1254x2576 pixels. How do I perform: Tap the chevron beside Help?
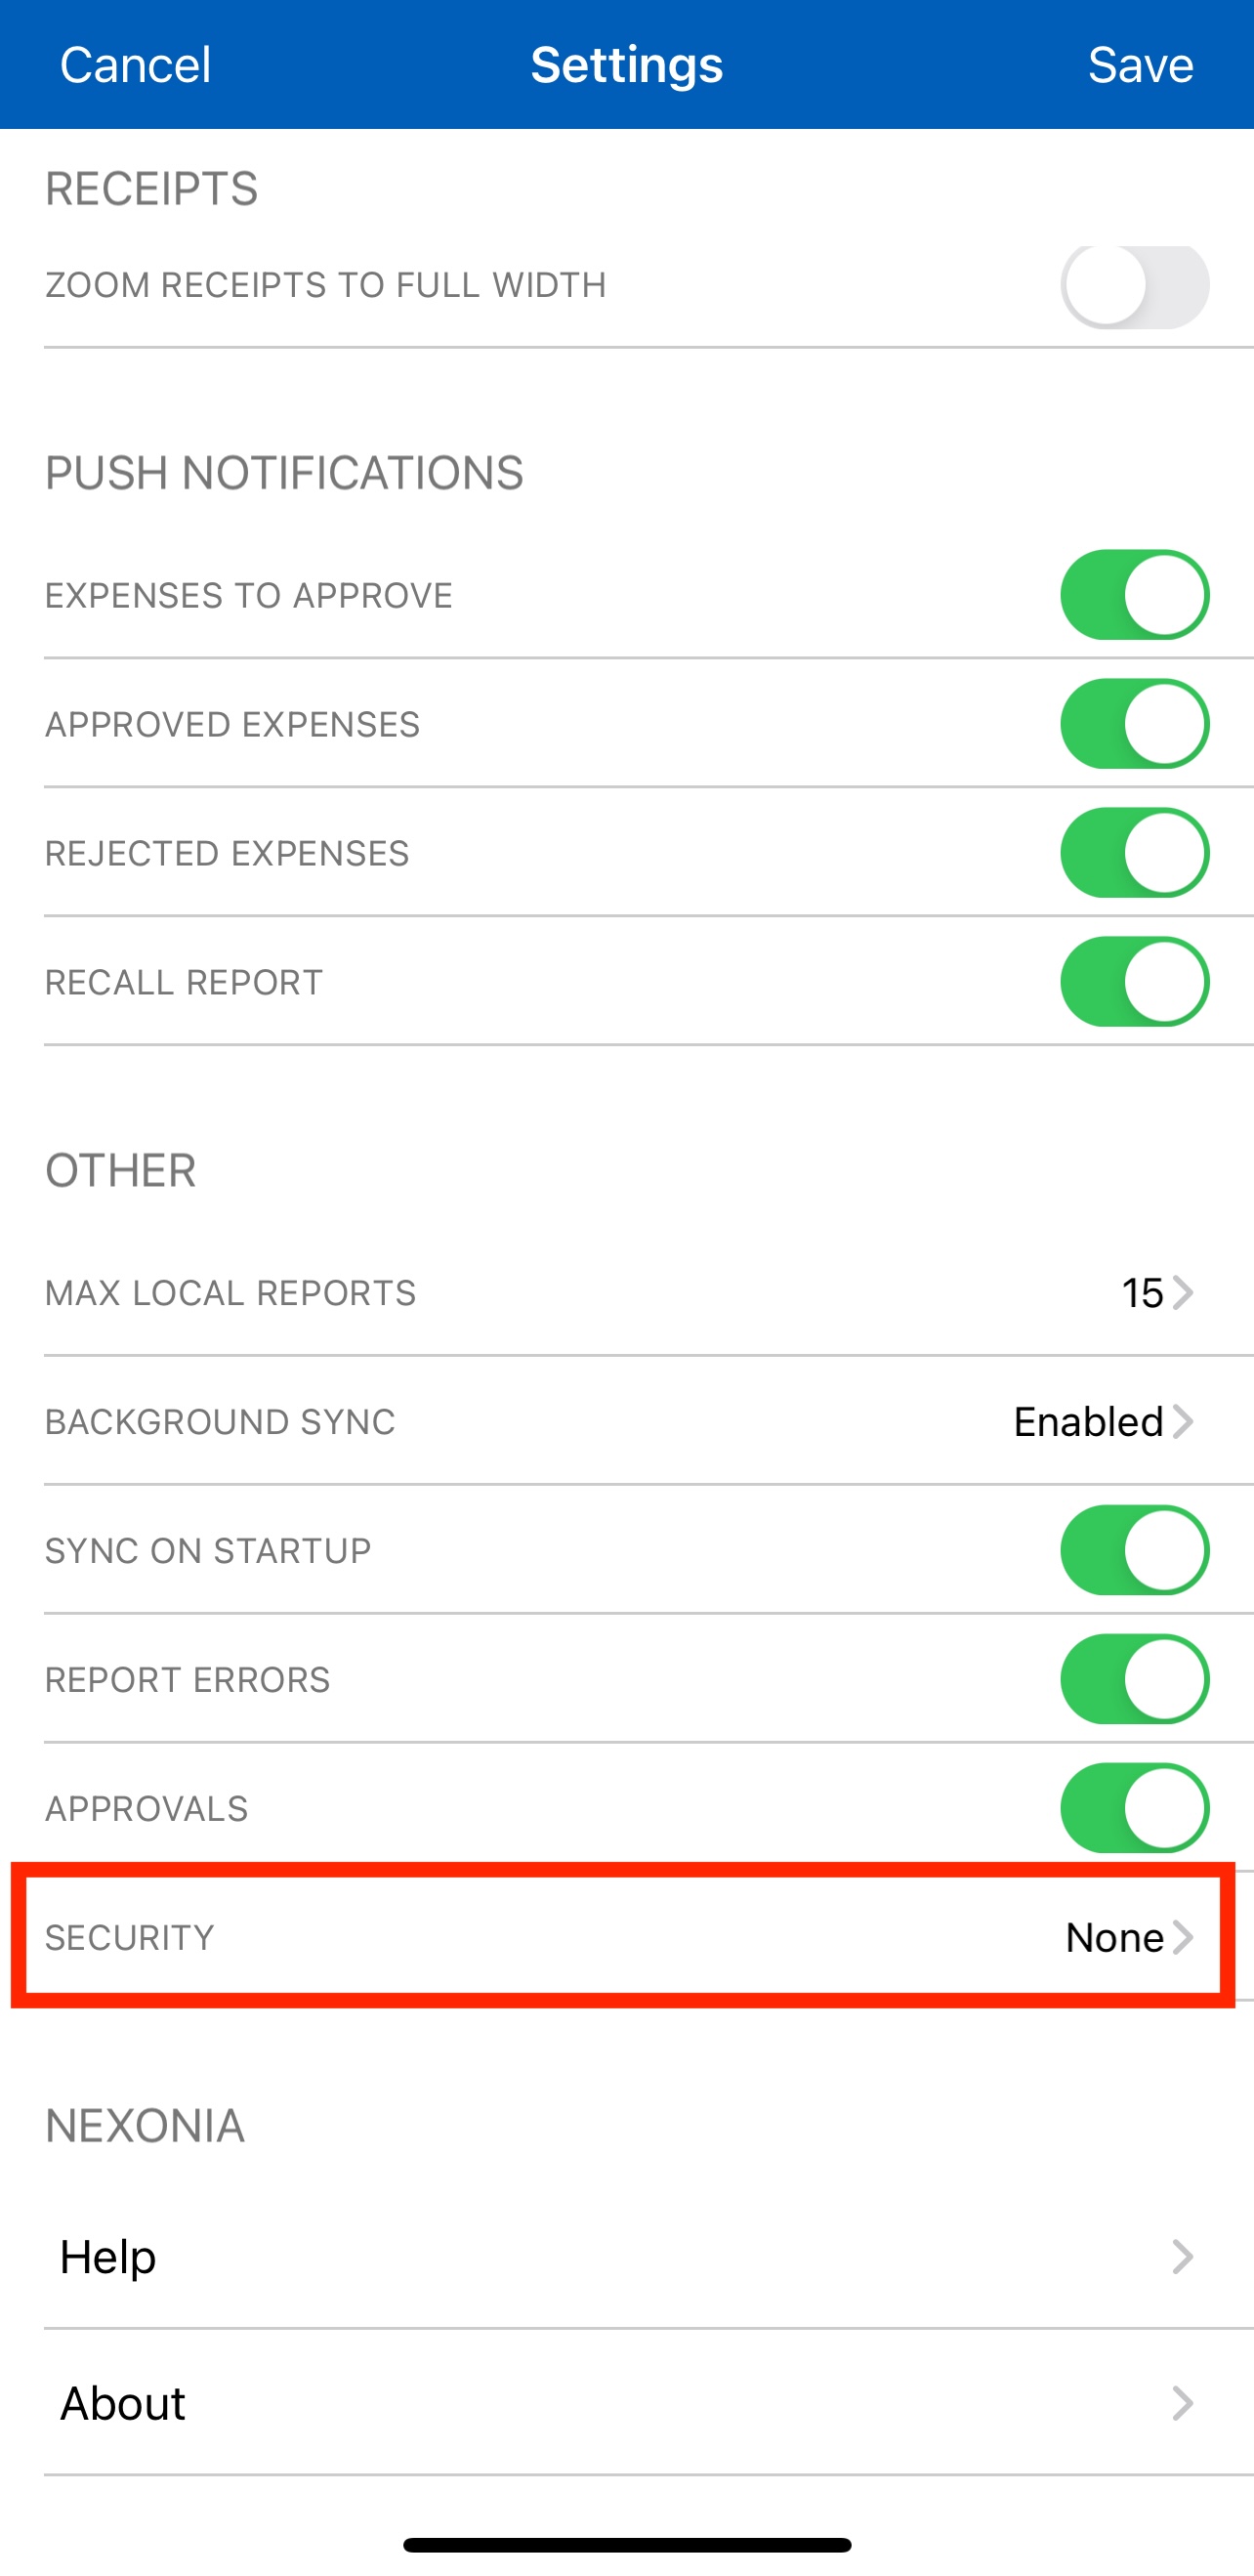click(1183, 2257)
